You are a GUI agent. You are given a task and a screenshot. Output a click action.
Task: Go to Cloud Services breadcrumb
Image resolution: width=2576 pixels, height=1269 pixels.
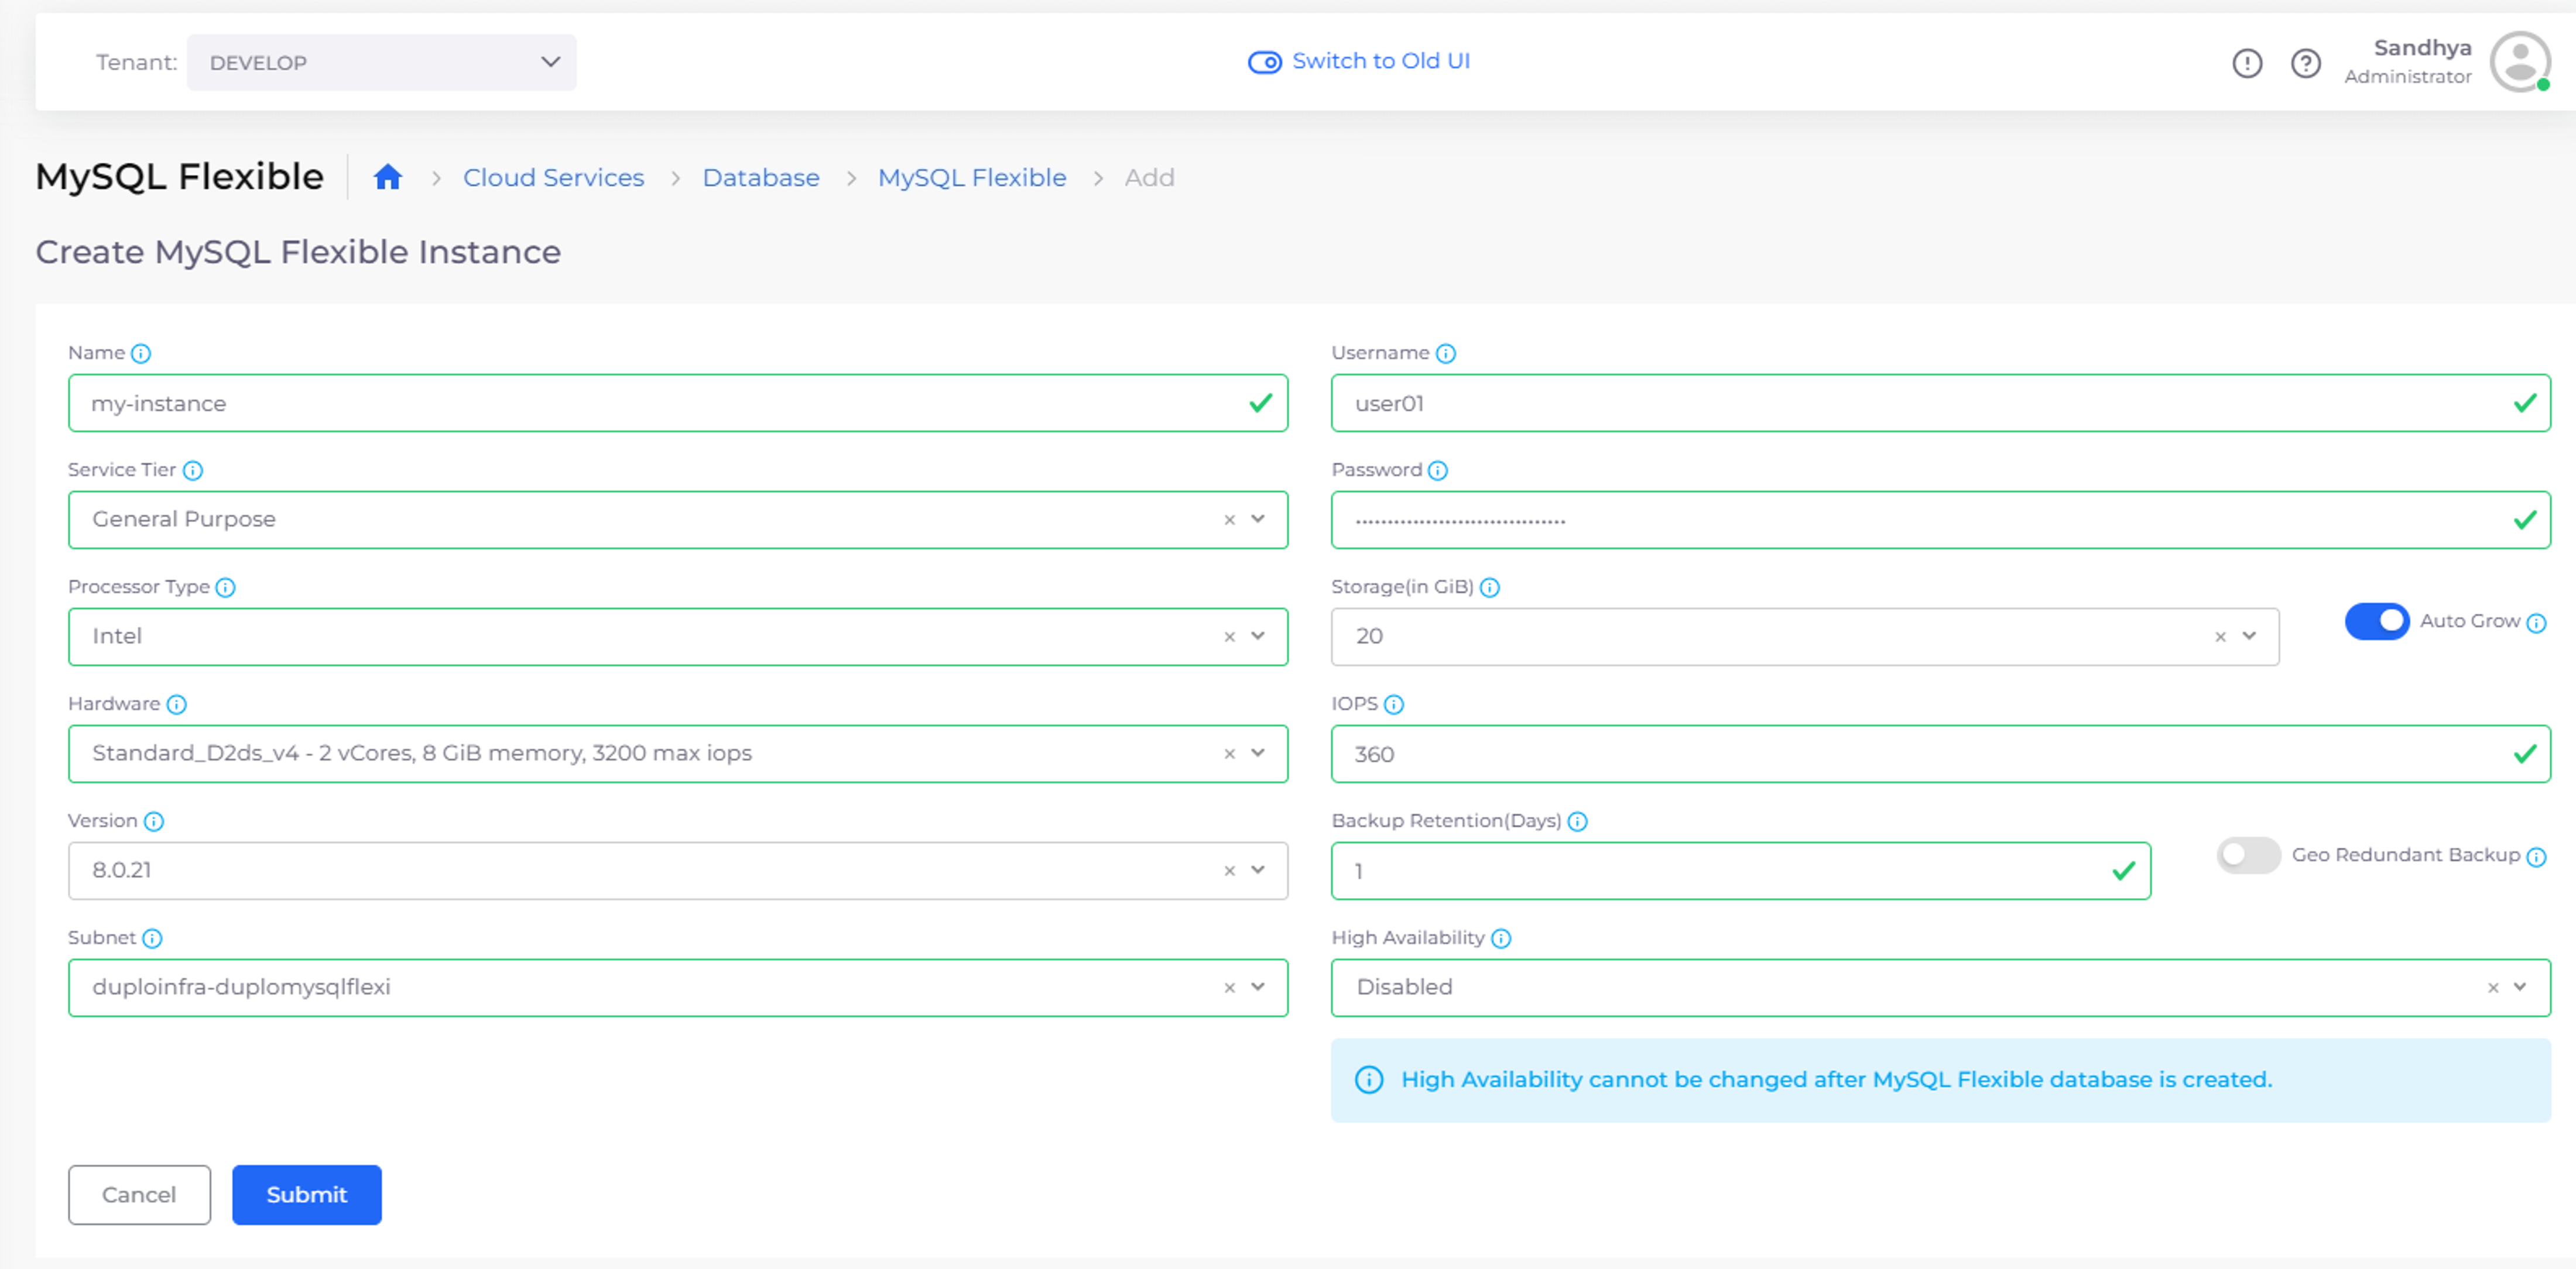pos(553,177)
